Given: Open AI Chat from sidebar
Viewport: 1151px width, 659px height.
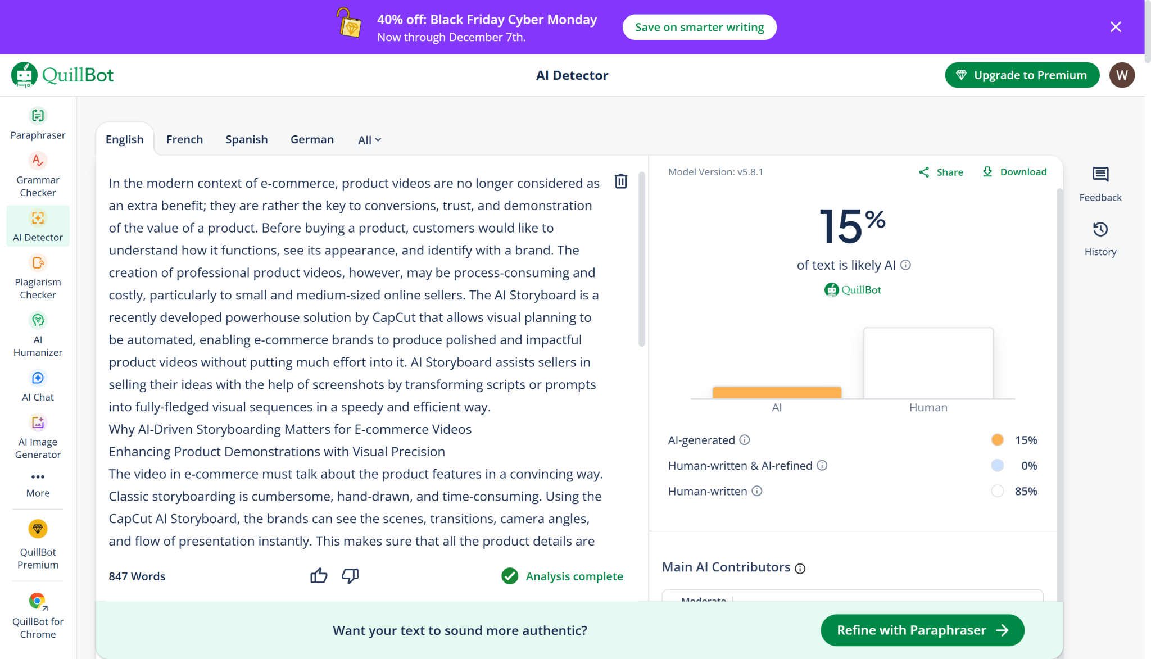Looking at the screenshot, I should [x=38, y=385].
